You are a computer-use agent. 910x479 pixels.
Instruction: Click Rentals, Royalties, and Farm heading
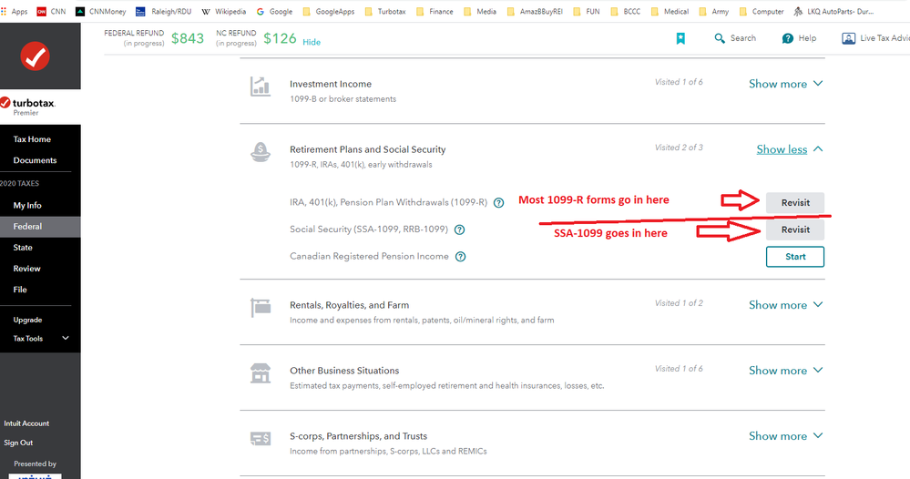(x=350, y=305)
